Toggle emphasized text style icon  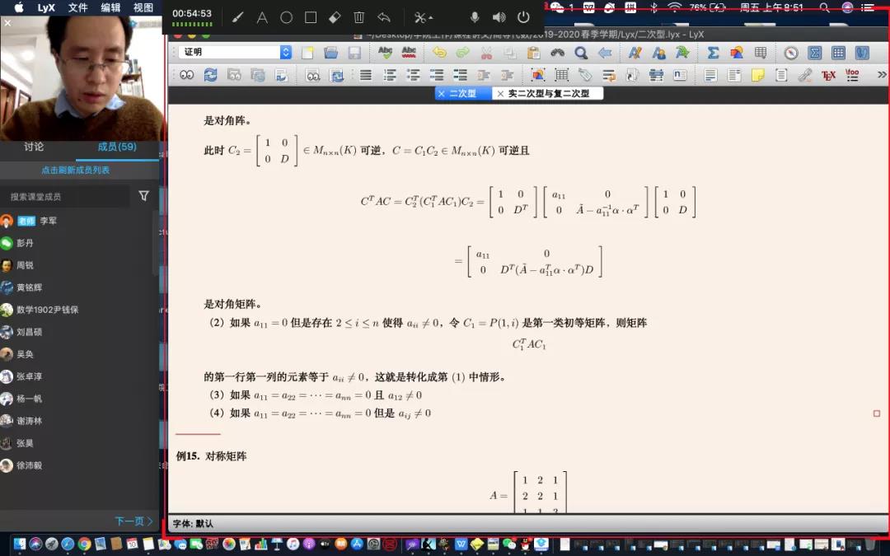(x=635, y=53)
